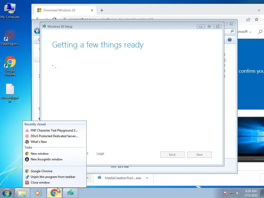Open My Computer desktop icon

(10, 11)
